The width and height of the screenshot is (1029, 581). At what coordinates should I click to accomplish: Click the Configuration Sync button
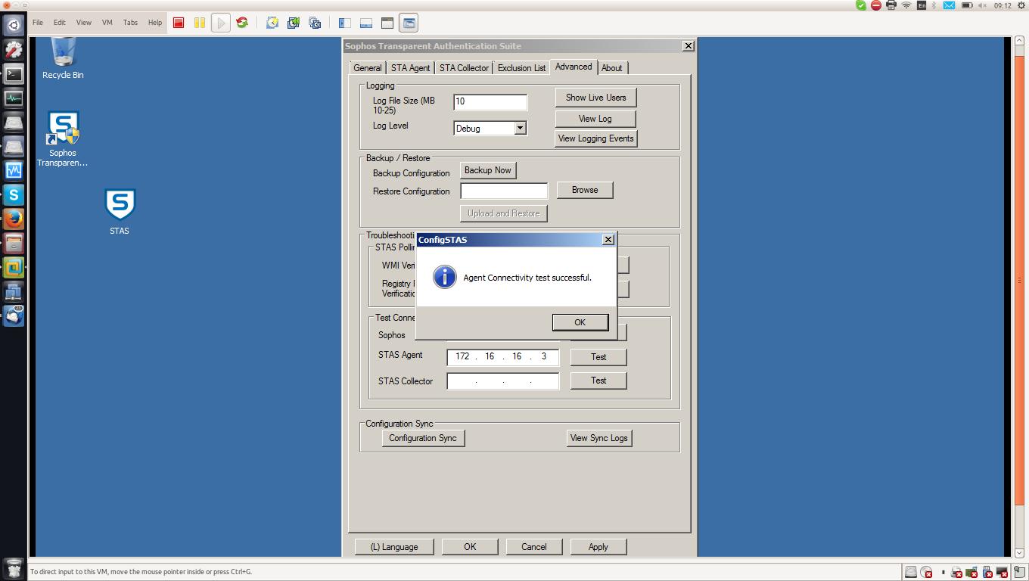[x=423, y=438]
